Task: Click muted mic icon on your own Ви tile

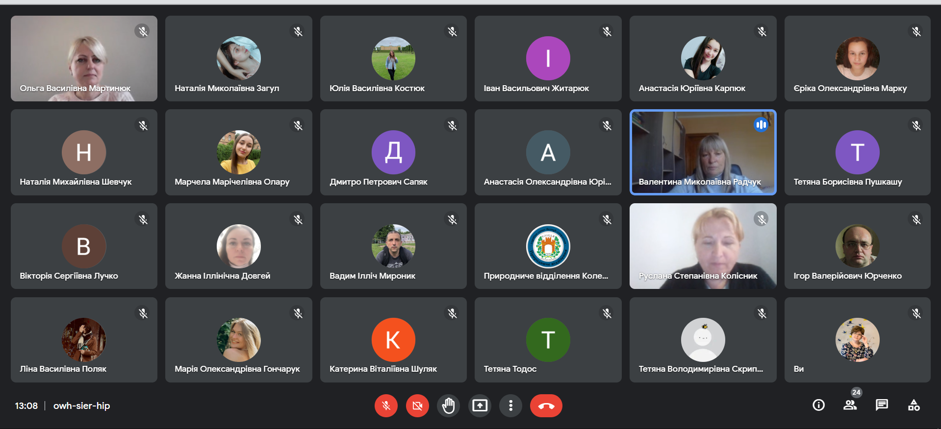Action: (916, 313)
